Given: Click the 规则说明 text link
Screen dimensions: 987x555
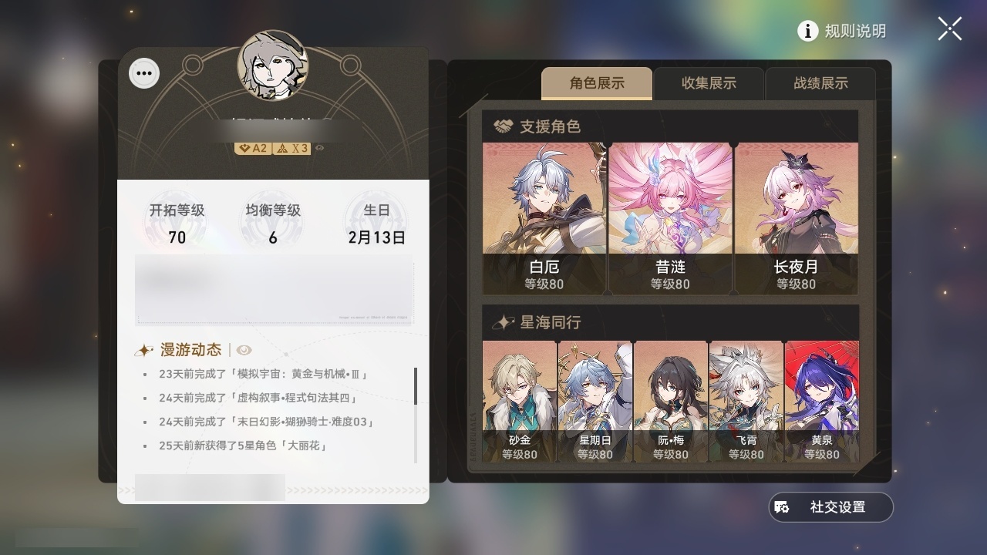Looking at the screenshot, I should click(x=855, y=31).
